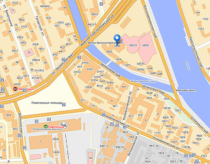Select pink building number 17
The width and height of the screenshot is (210, 164).
[13, 11]
